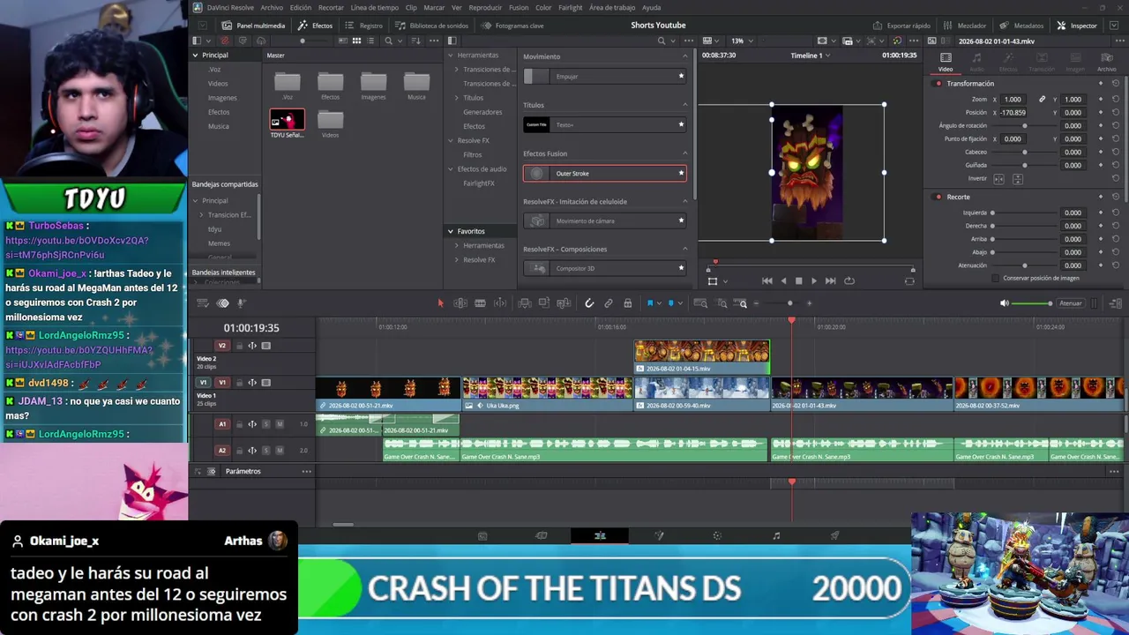Open Exportar rápido
1129x635 pixels.
click(x=901, y=26)
